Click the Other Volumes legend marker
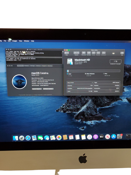 pos(85,74)
